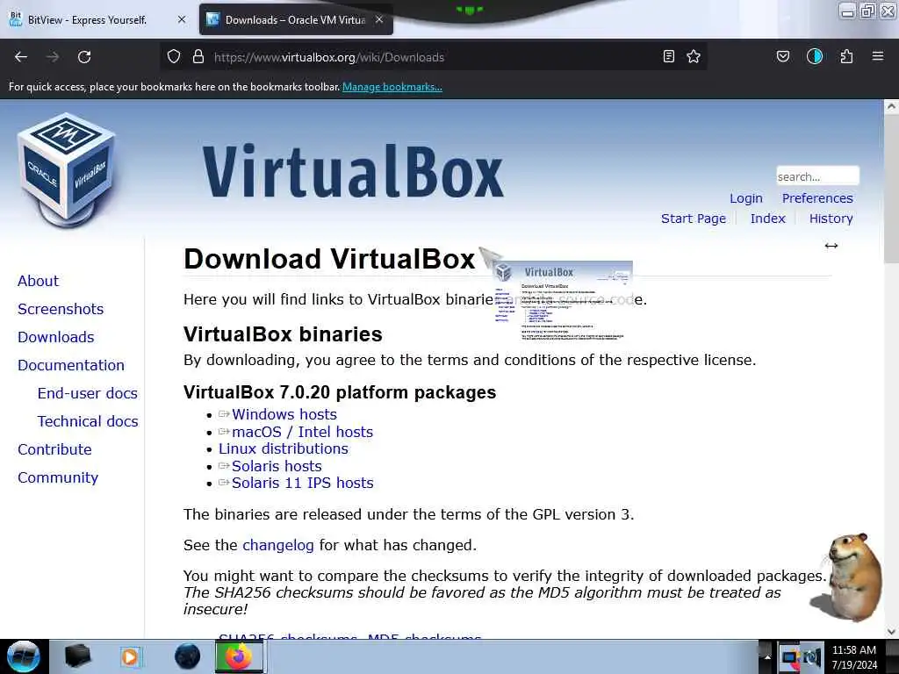The image size is (899, 674).
Task: Open the dark globe taskbar icon
Action: (x=187, y=656)
